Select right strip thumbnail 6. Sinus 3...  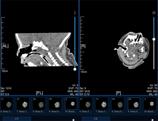pyautogui.click(x=86, y=104)
